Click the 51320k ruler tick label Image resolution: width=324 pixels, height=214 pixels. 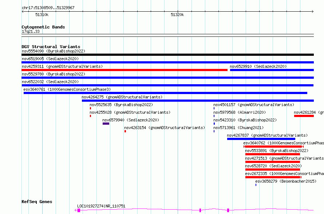click(x=177, y=15)
